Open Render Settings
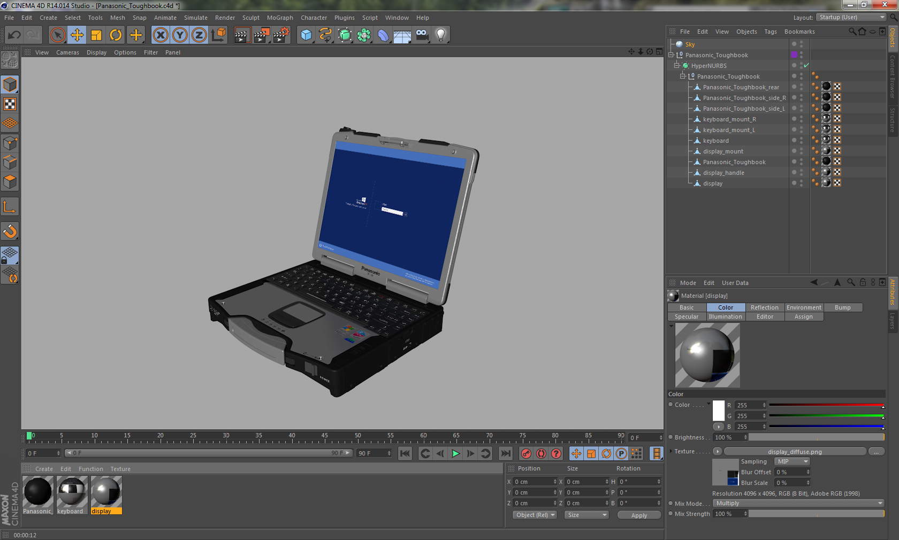The height and width of the screenshot is (540, 899). coord(281,35)
